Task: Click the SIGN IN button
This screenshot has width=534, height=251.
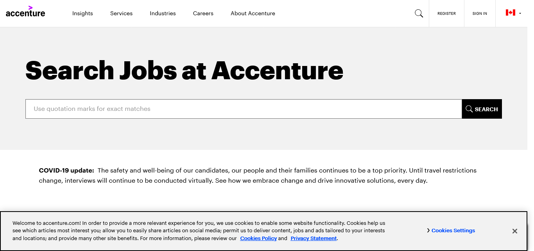Action: click(x=480, y=14)
